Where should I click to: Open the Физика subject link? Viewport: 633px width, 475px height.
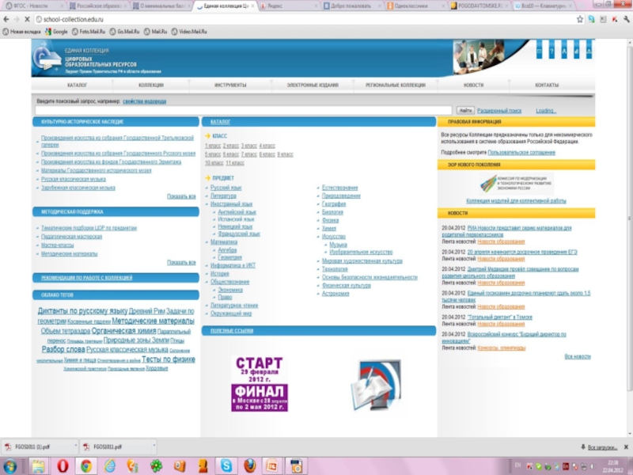click(x=330, y=220)
